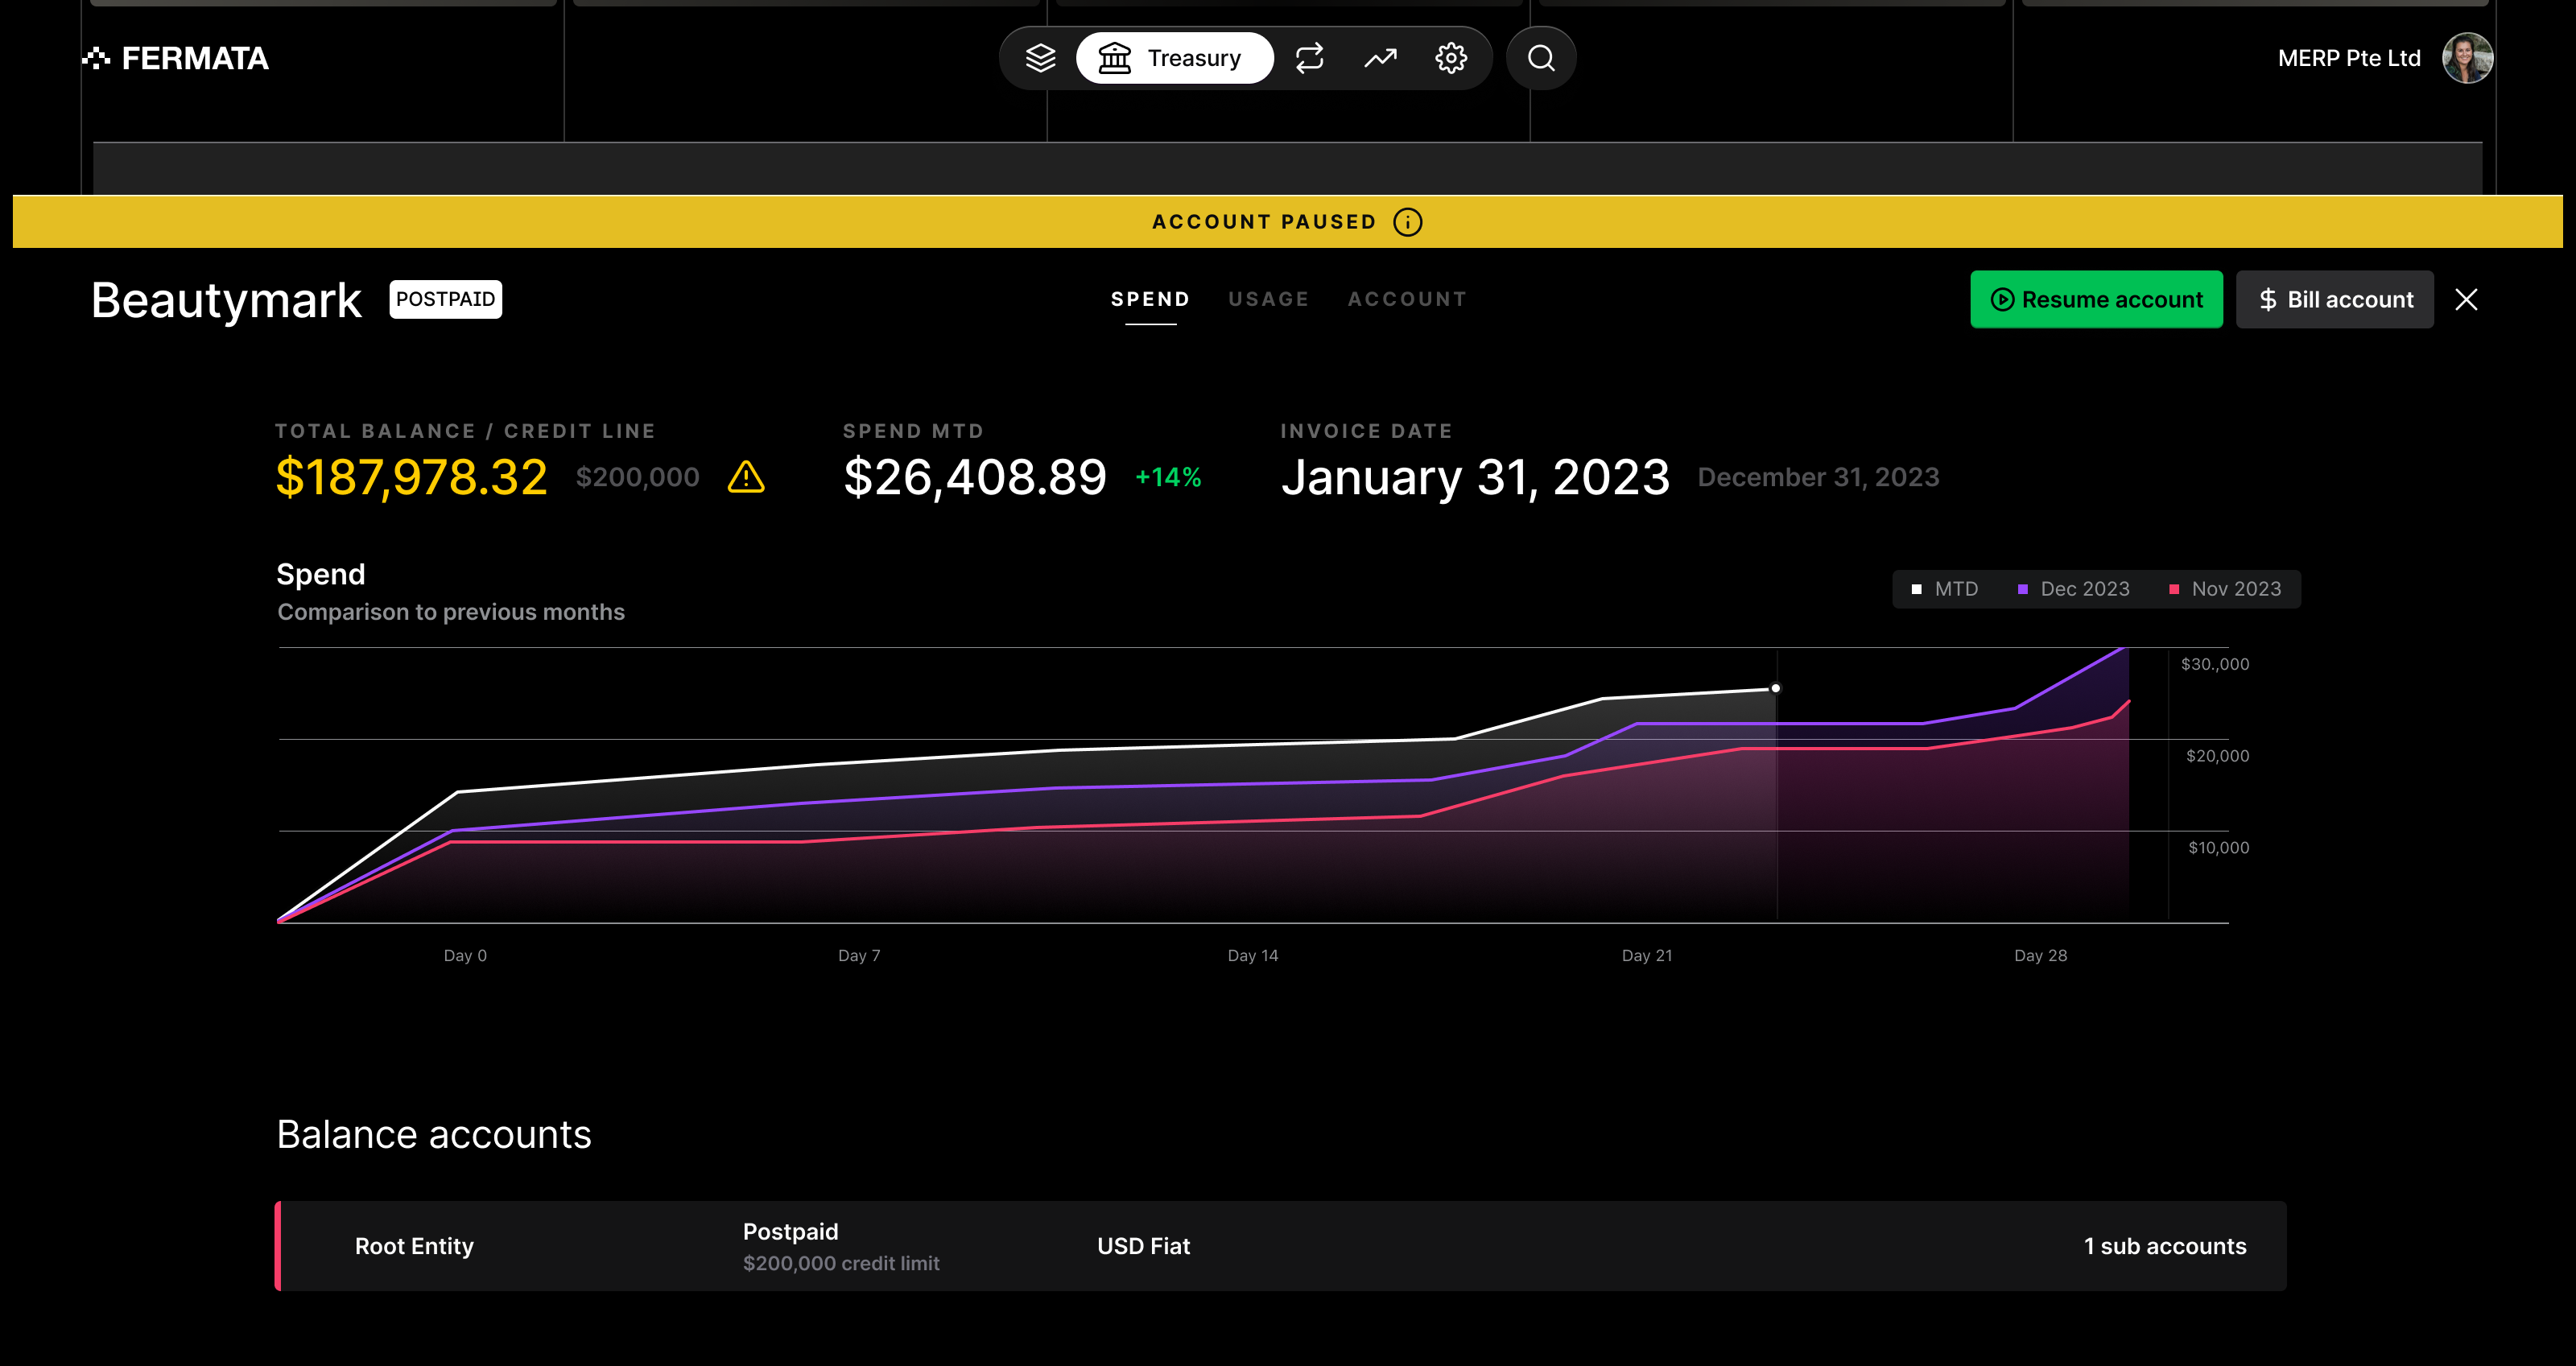Open the user profile avatar
Image resolution: width=2576 pixels, height=1366 pixels.
pyautogui.click(x=2466, y=58)
